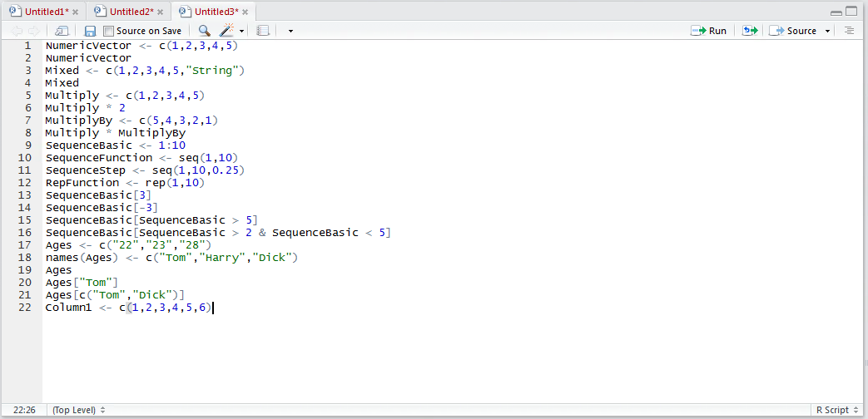Click line 16 SequenceBasic range filter code
This screenshot has width=868, height=419.
pos(219,233)
